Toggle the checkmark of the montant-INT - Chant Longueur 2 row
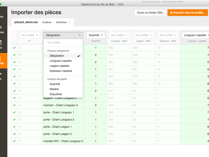Screen dimensions: 209x157 (14, 141)
